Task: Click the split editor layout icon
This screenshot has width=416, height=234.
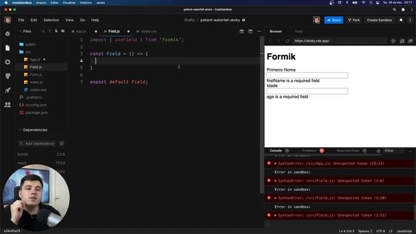Action: click(241, 31)
